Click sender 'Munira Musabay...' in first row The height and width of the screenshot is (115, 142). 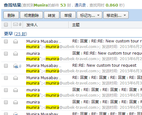[x=44, y=41]
